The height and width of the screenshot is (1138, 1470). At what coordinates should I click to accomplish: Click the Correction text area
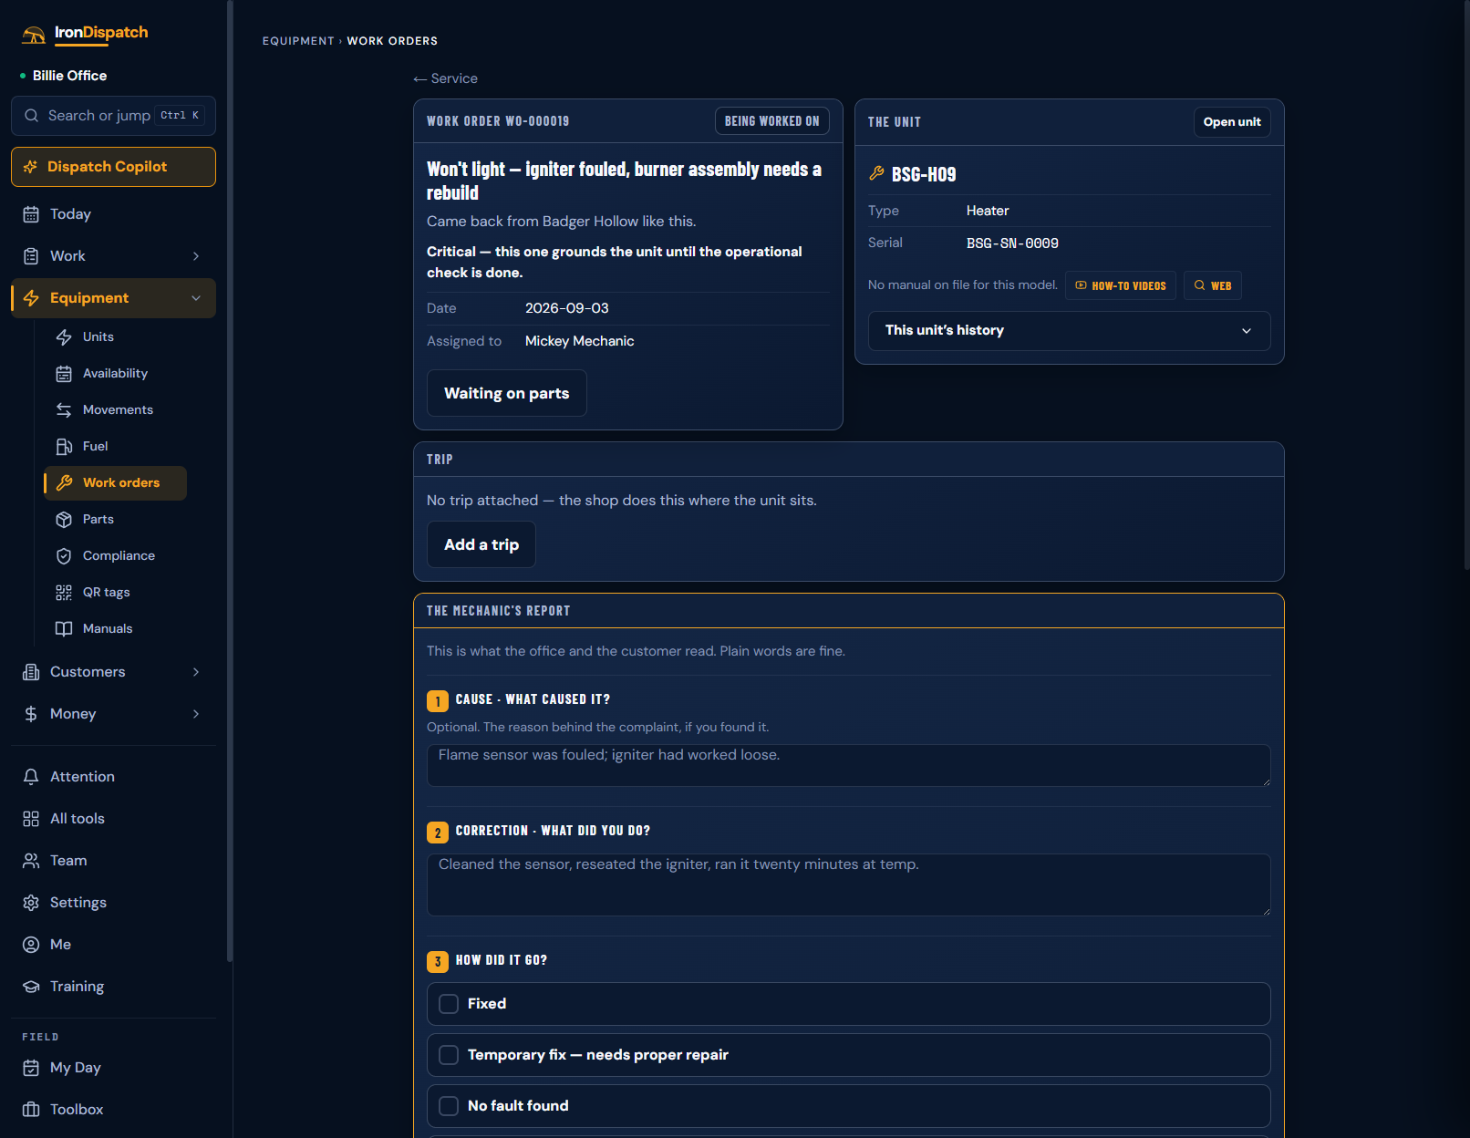tap(849, 885)
